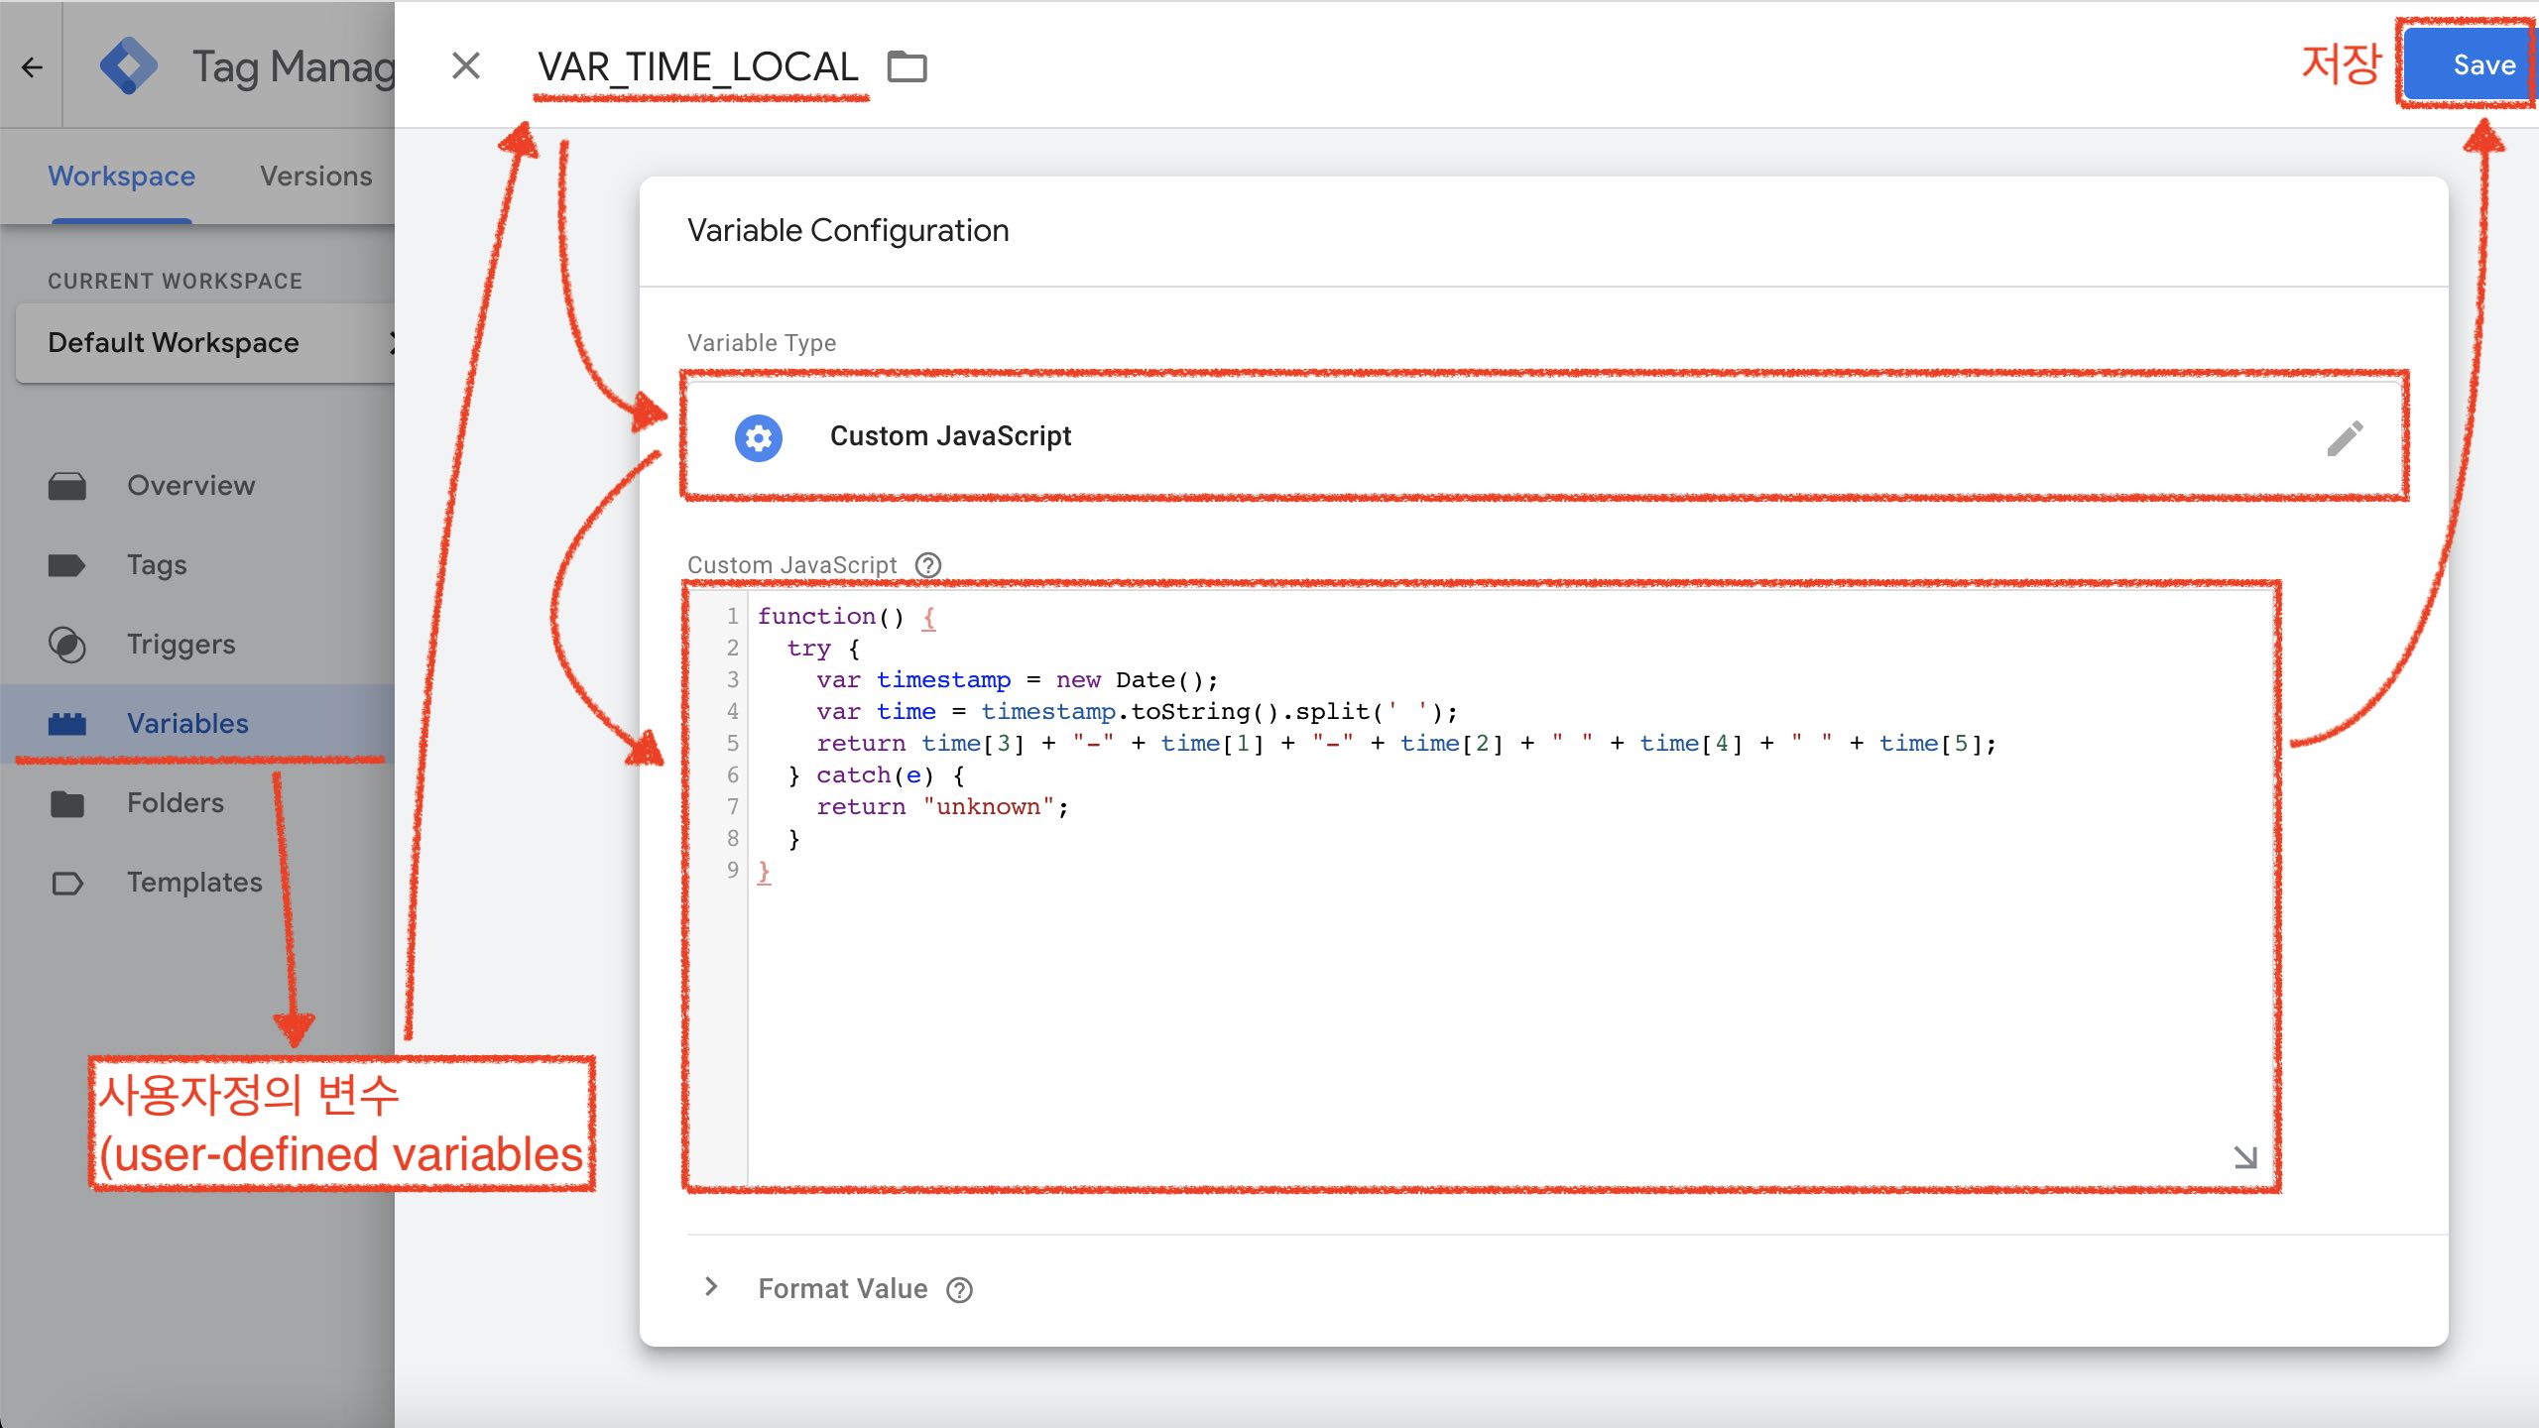The image size is (2539, 1428).
Task: Switch to the Workspace tab
Action: tap(120, 176)
